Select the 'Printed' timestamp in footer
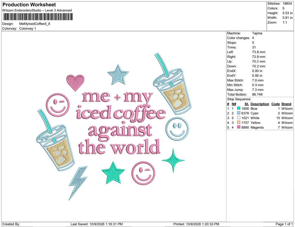This screenshot has height=227, width=295. (202, 224)
